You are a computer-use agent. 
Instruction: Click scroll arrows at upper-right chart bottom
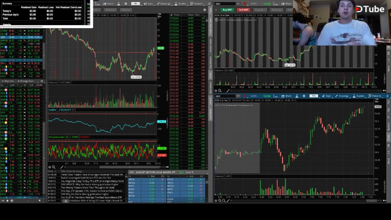tap(384, 91)
